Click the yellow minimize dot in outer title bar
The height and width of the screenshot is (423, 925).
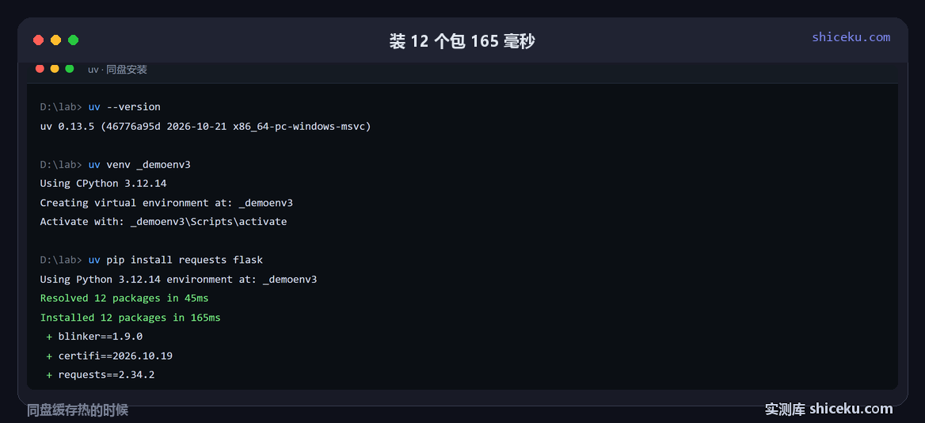[56, 40]
